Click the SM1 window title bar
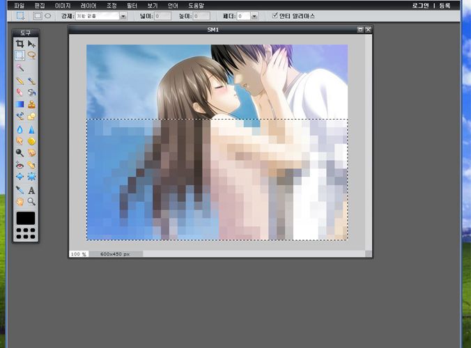Image resolution: width=471 pixels, height=348 pixels. (x=213, y=29)
